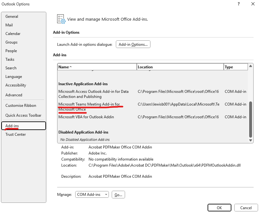The width and height of the screenshot is (259, 213).
Task: Cancel the Outlook Options dialog
Action: (246, 208)
